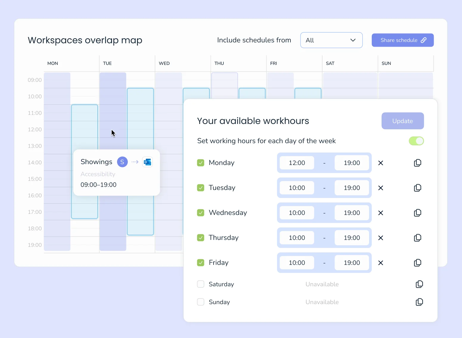Copy Tuesday's hours using the copy icon
The image size is (462, 338).
coord(418,188)
